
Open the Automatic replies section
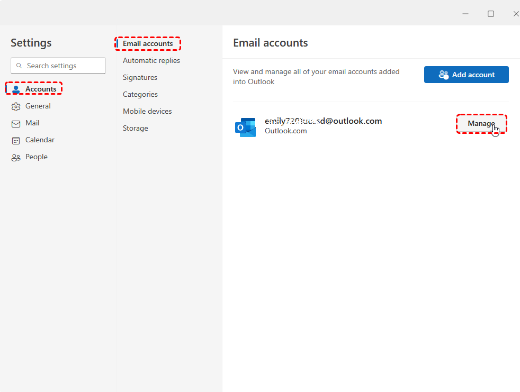pyautogui.click(x=151, y=61)
